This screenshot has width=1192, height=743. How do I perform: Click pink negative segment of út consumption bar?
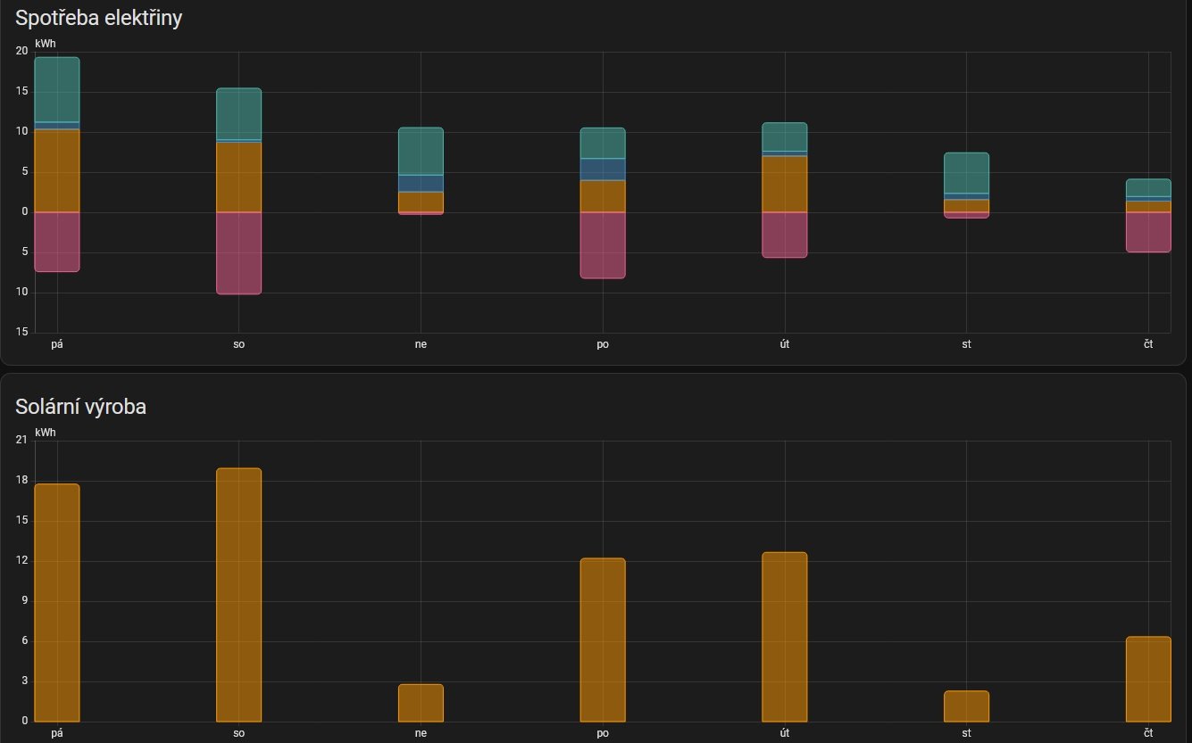pos(785,235)
